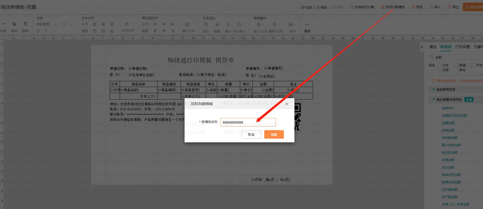
Task: Check the 开关 filter checkbox
Action: 473,65
